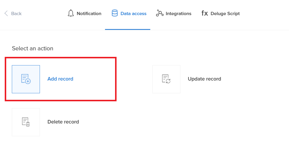The height and width of the screenshot is (146, 289).
Task: Choose the Update record label
Action: (x=204, y=79)
